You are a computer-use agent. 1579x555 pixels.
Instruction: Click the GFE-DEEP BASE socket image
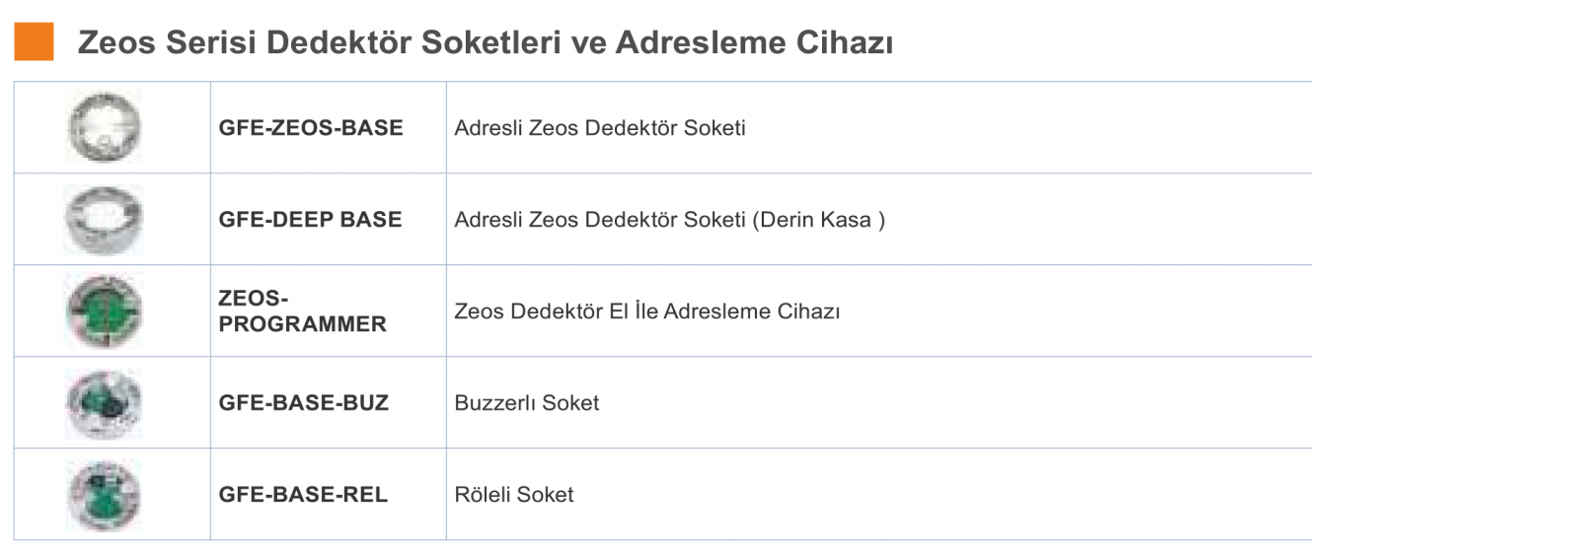pyautogui.click(x=105, y=219)
